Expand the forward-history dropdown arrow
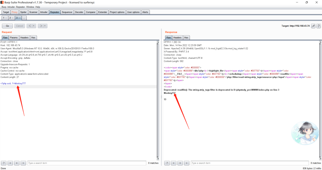 (x=46, y=26)
